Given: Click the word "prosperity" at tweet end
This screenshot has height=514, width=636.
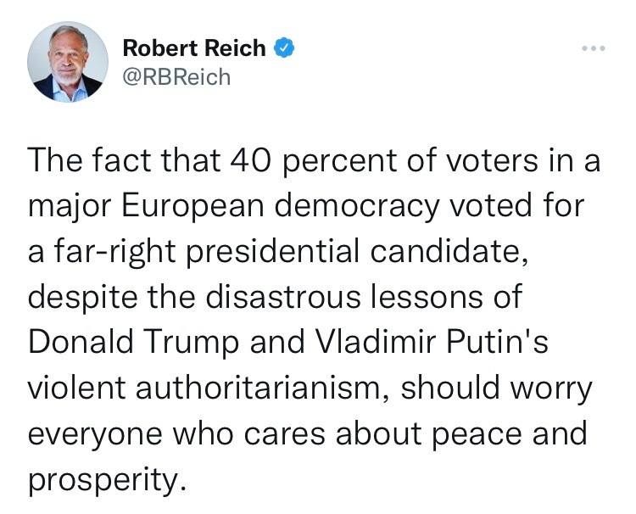Looking at the screenshot, I should pos(103,479).
